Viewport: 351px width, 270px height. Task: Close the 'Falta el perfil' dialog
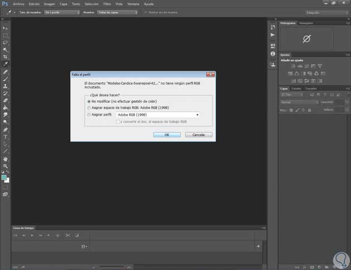point(211,75)
